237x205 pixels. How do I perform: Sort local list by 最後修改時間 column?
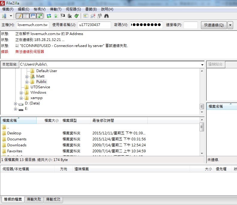coord(119,120)
